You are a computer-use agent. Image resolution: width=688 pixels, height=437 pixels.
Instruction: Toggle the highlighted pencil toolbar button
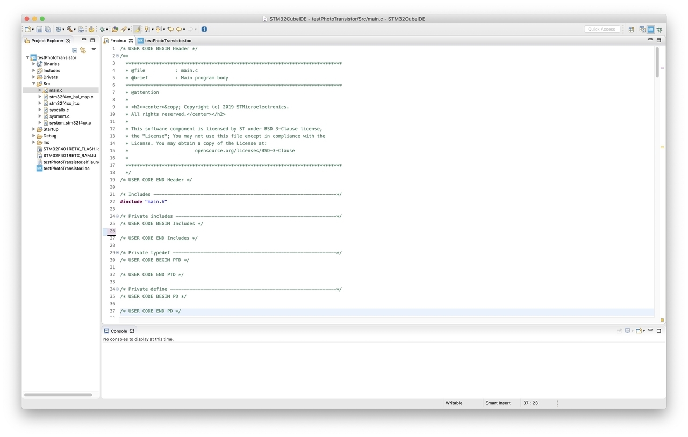point(137,30)
